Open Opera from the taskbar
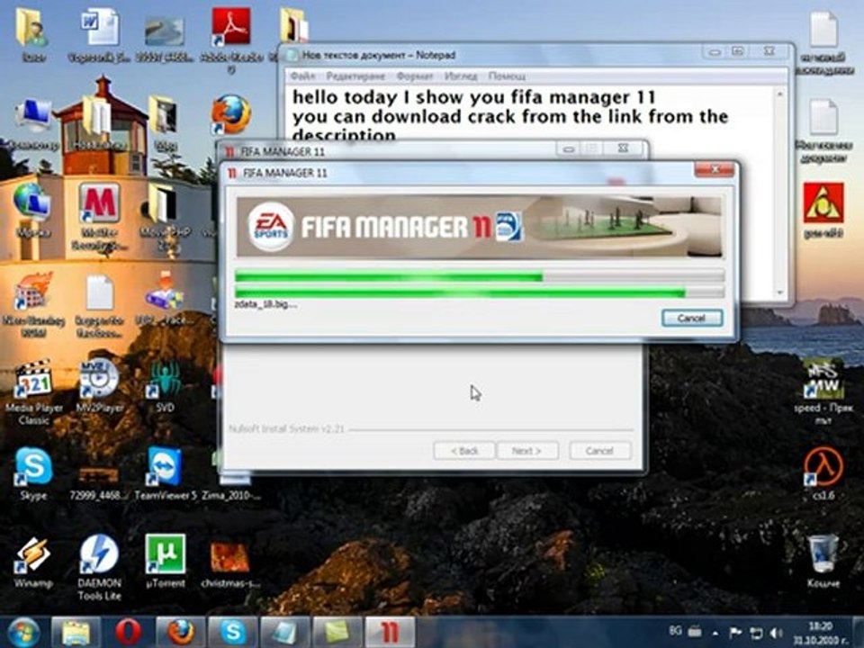This screenshot has width=864, height=648. (128, 633)
